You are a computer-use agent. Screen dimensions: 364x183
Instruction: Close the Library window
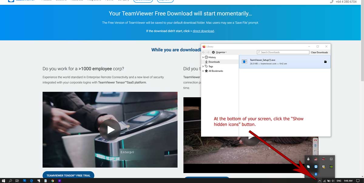tap(326, 46)
